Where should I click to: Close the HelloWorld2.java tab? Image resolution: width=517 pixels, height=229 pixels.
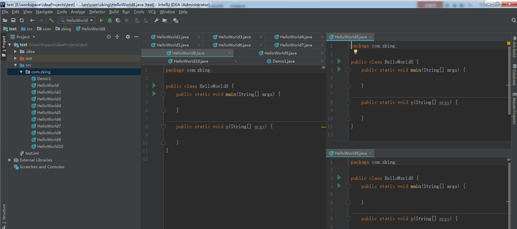pyautogui.click(x=199, y=37)
